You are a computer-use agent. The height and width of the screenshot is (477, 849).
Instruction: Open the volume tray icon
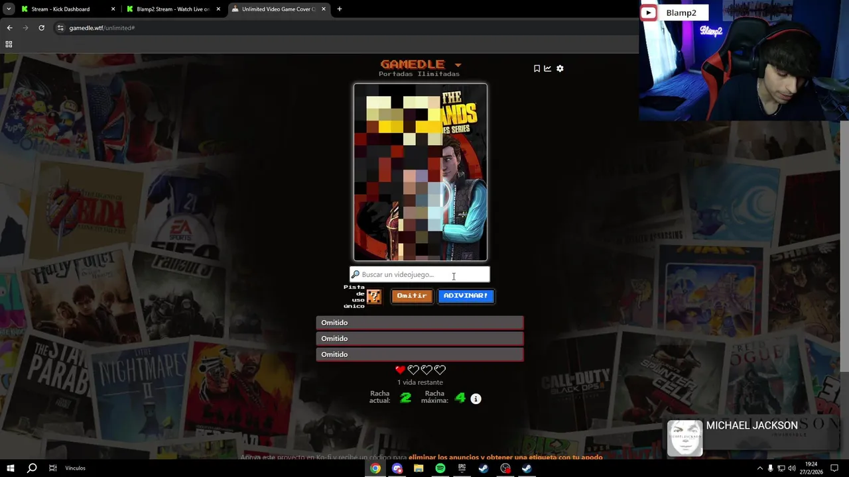tap(791, 468)
